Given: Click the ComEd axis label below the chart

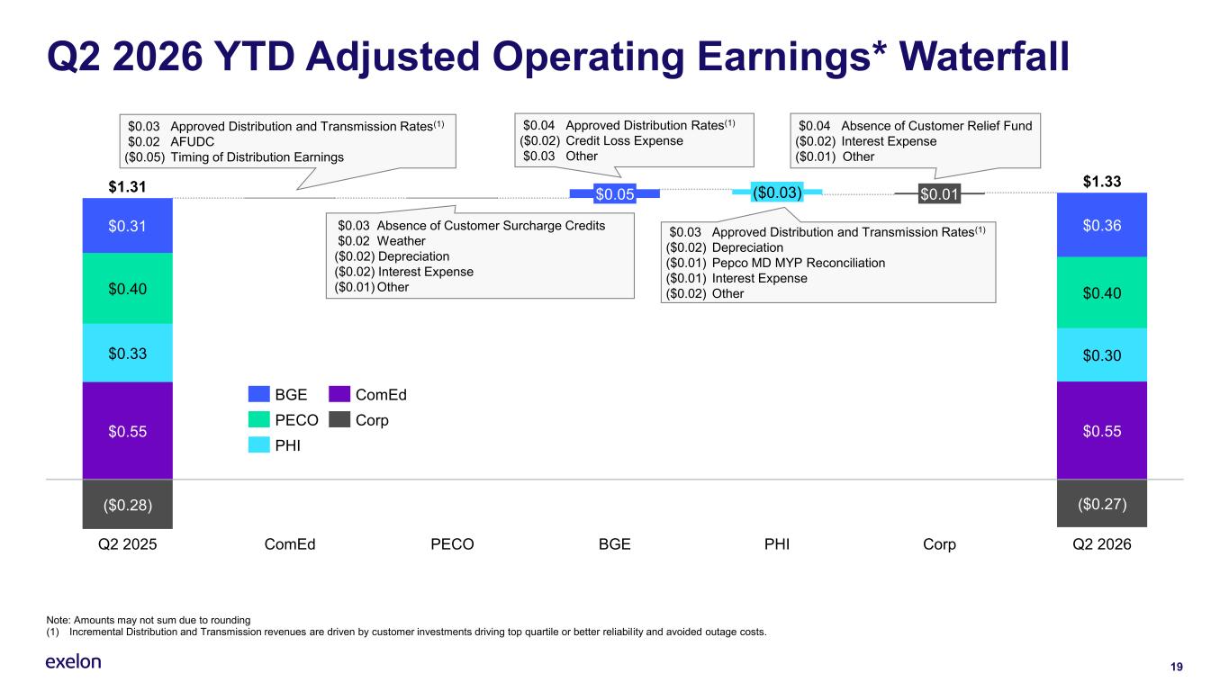Looking at the screenshot, I should pyautogui.click(x=290, y=544).
